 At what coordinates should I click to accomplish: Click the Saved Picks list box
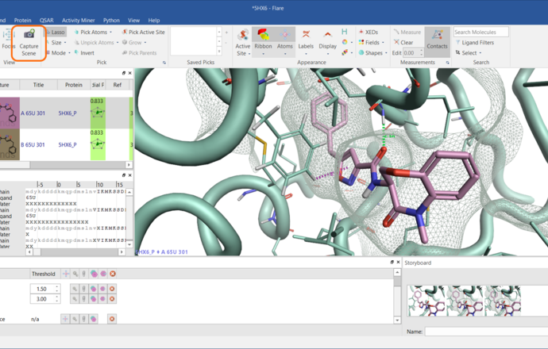pos(193,41)
